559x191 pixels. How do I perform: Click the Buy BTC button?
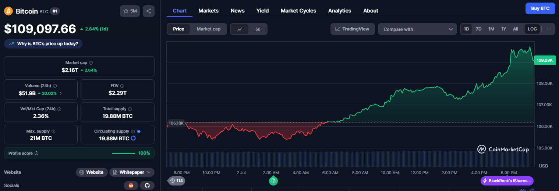(540, 8)
